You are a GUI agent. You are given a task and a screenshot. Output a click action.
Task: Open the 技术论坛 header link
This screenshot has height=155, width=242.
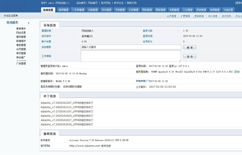point(119,3)
